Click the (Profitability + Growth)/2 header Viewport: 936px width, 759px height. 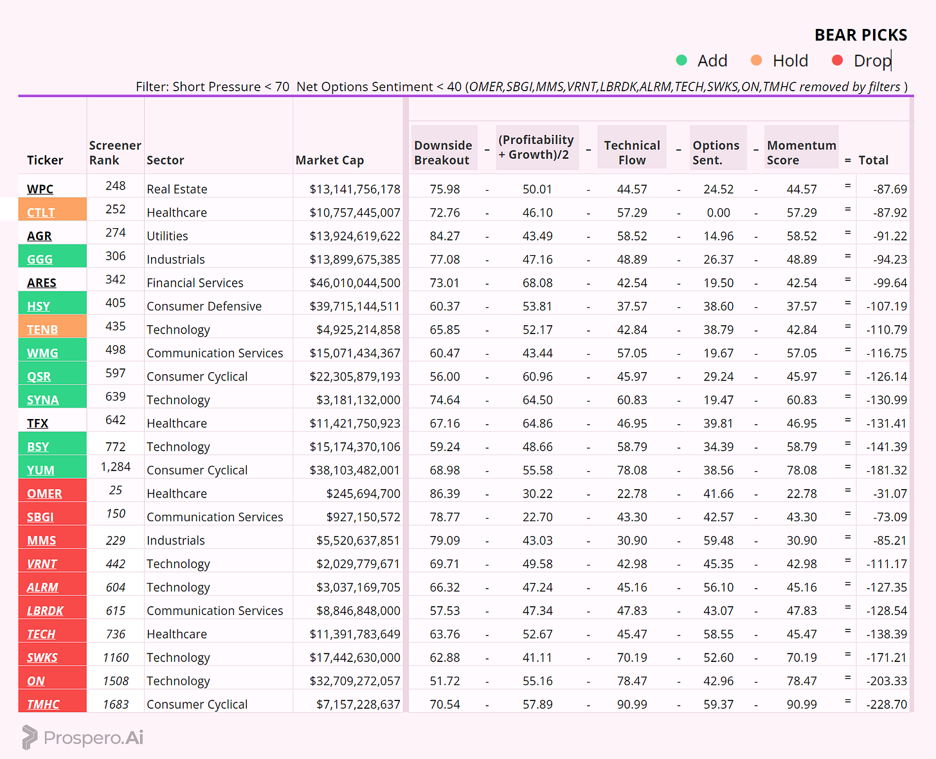(536, 147)
